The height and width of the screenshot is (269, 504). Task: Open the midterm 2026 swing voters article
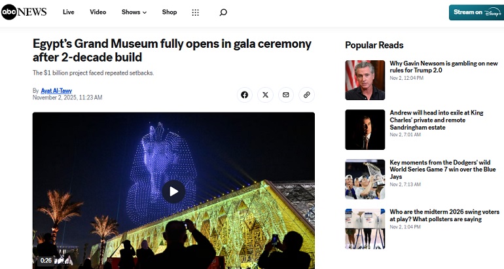click(x=444, y=215)
